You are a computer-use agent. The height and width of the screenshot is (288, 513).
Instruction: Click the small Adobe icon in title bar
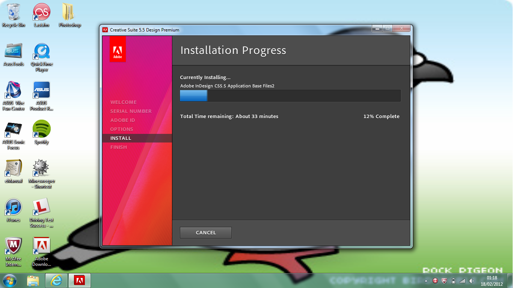click(x=106, y=30)
